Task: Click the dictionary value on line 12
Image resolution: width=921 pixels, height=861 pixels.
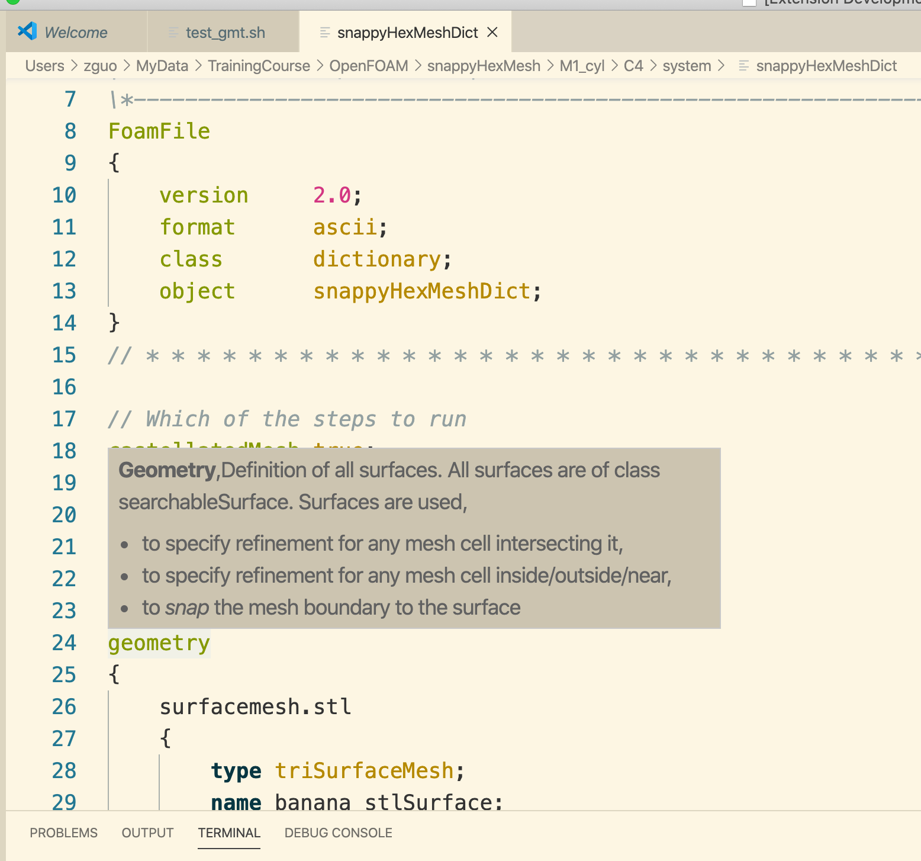Action: pyautogui.click(x=377, y=259)
